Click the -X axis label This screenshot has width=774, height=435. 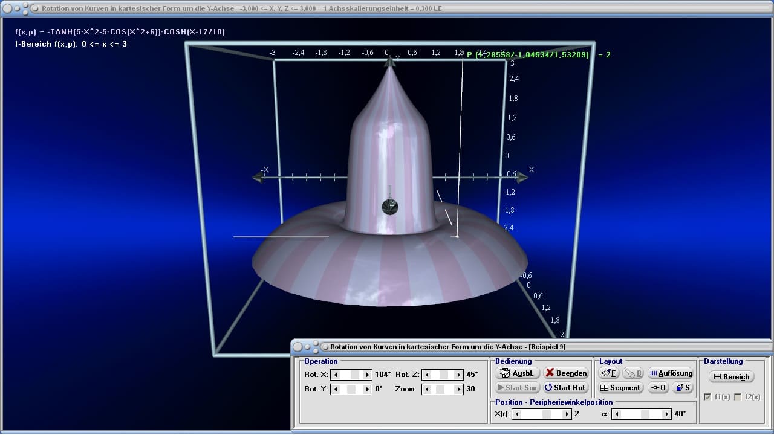pyautogui.click(x=265, y=170)
